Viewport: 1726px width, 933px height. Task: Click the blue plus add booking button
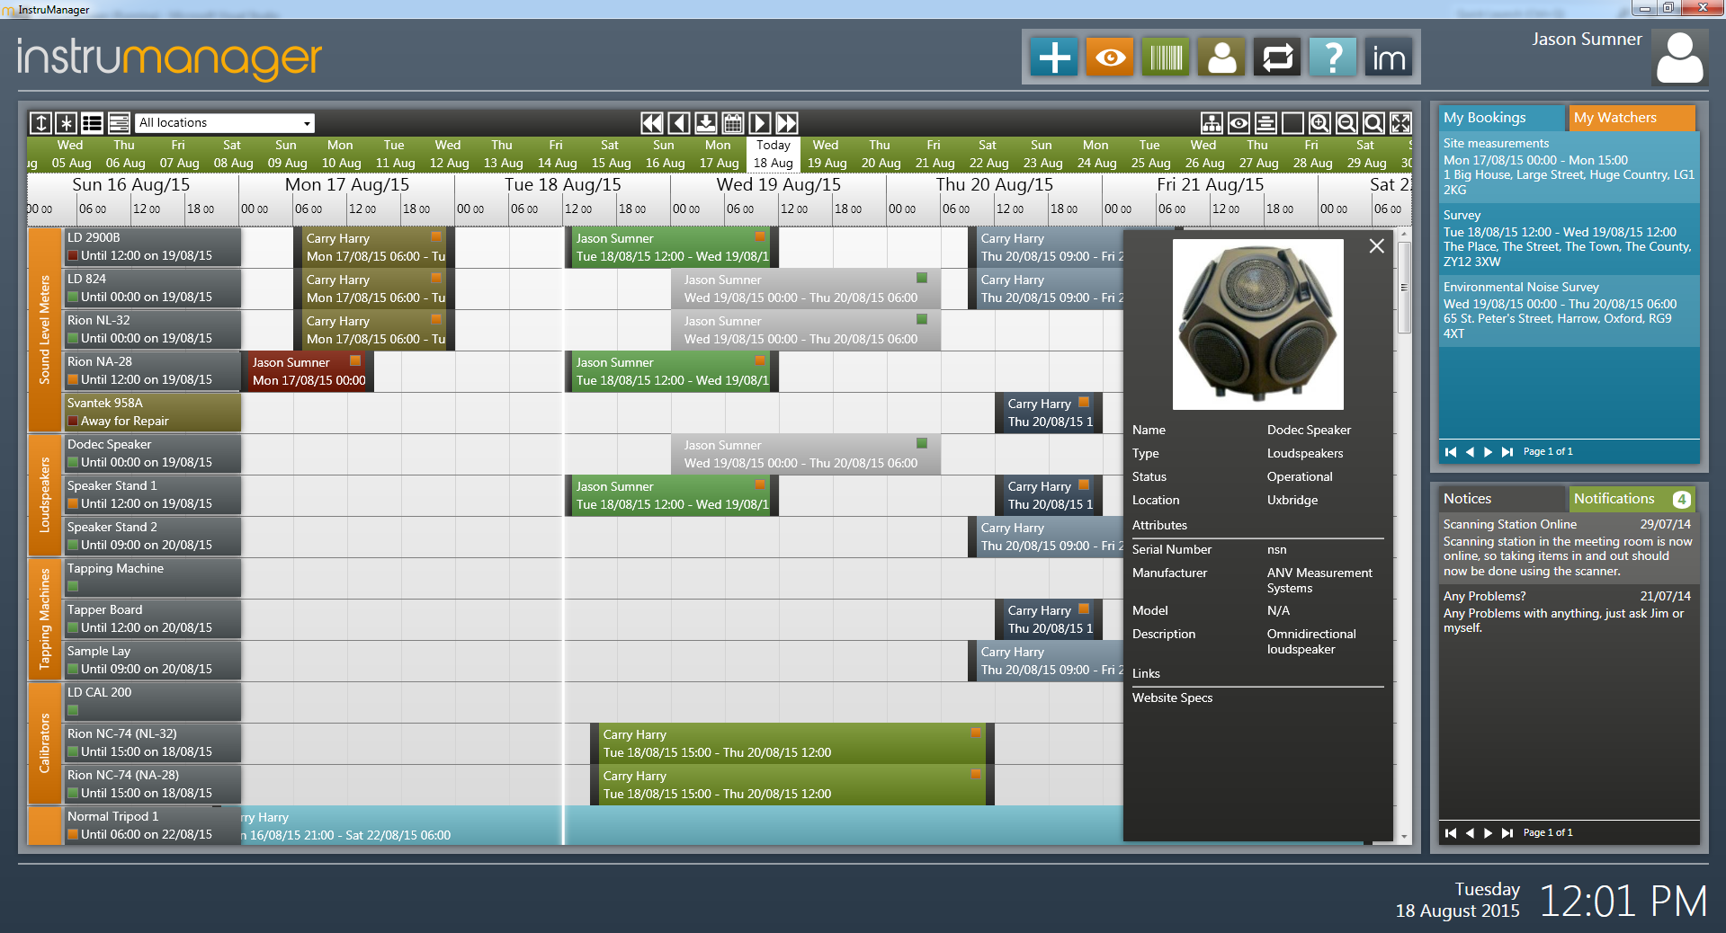(1053, 58)
